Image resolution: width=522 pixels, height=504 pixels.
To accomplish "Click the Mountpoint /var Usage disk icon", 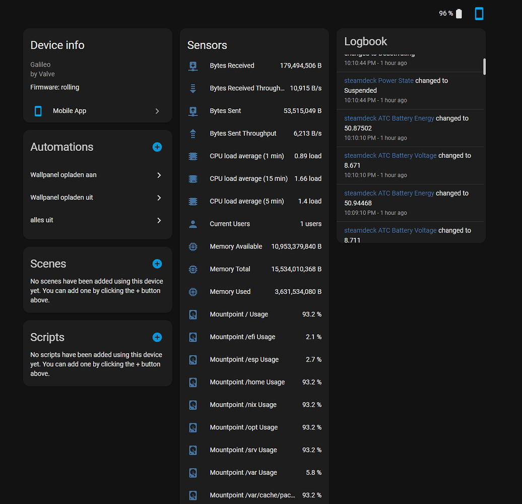I will coord(193,473).
